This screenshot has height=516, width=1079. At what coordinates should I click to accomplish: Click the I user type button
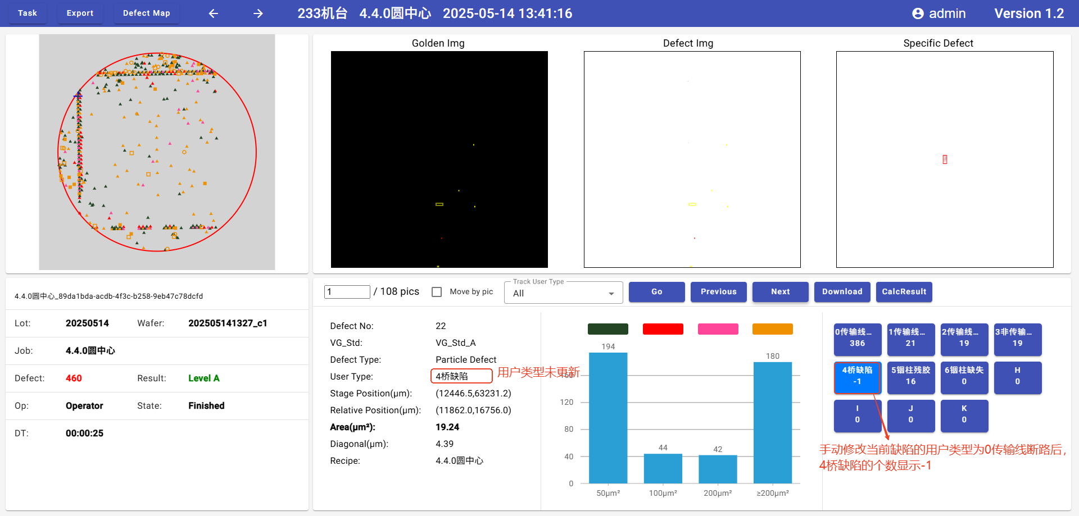[857, 415]
